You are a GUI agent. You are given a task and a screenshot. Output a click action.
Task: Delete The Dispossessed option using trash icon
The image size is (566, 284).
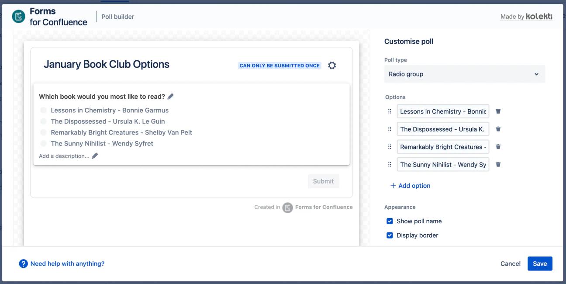(x=498, y=129)
